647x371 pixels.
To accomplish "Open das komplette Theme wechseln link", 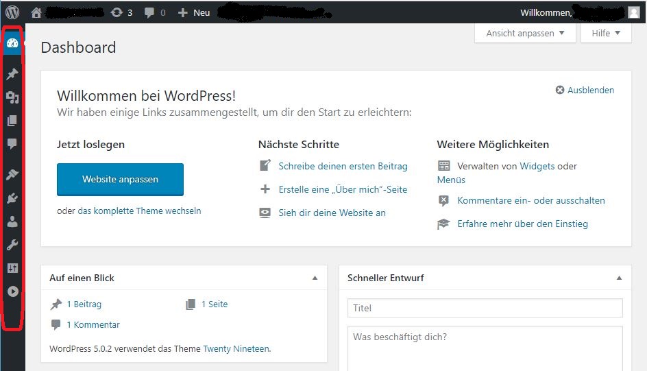I will click(x=139, y=211).
